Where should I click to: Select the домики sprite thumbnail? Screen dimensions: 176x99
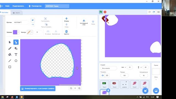[x=125, y=84]
